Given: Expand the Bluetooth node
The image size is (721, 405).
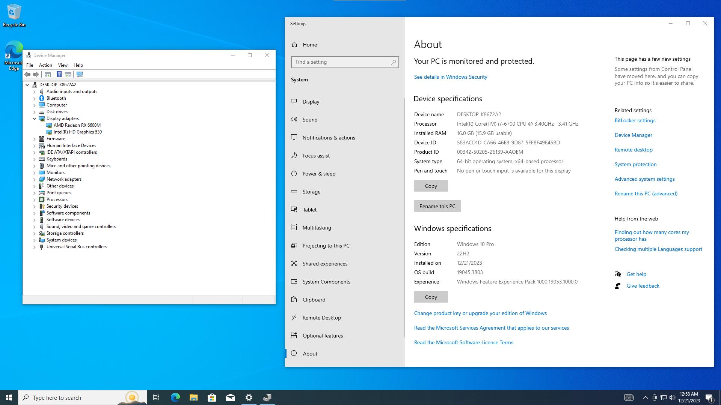Looking at the screenshot, I should pyautogui.click(x=35, y=98).
